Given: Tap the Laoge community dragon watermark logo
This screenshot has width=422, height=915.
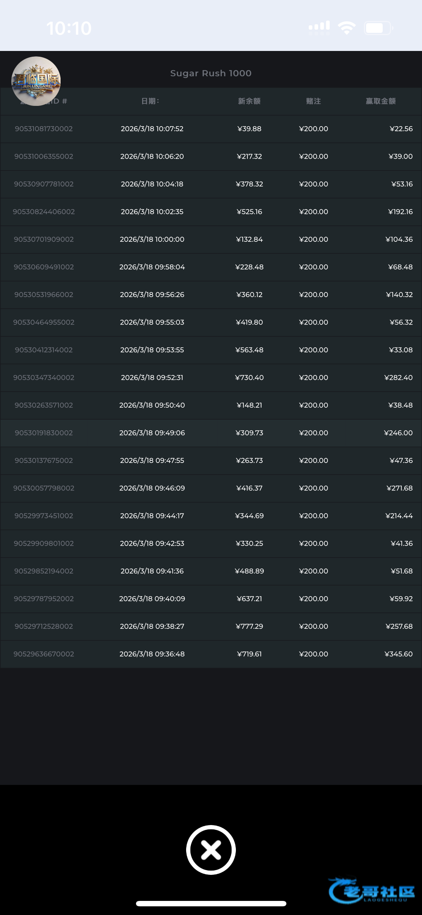Looking at the screenshot, I should pos(372,891).
